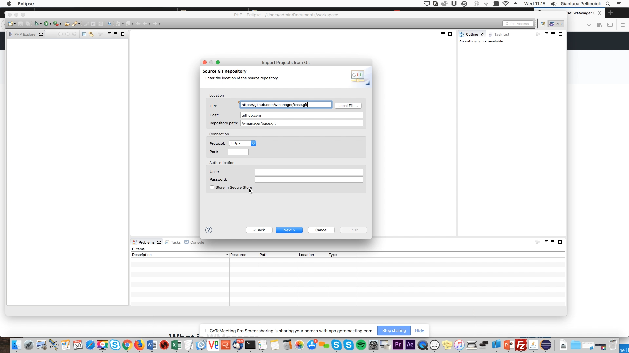Switch to the Console tab
Viewport: 629px width, 353px height.
click(x=197, y=242)
